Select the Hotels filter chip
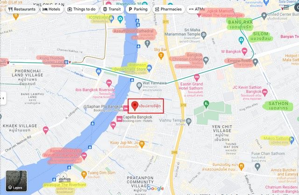The image size is (299, 195). point(51,9)
